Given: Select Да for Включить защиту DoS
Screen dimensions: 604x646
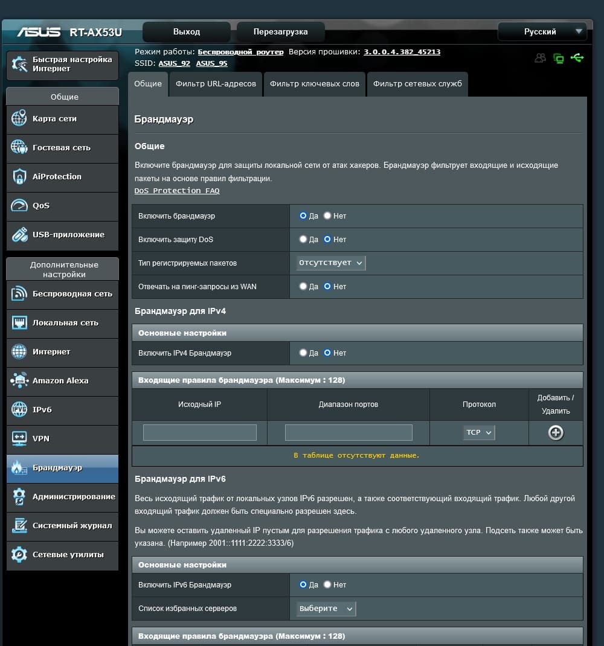Looking at the screenshot, I should 303,239.
